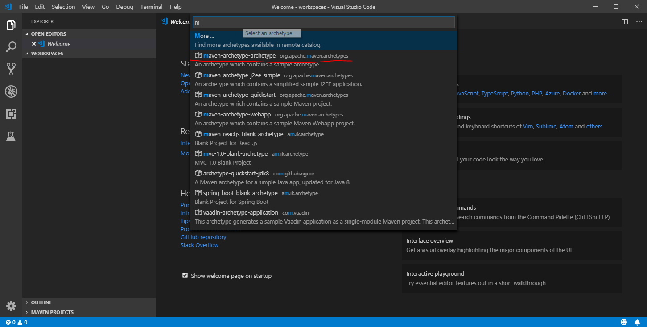
Task: Open the Debug view in activity bar
Action: click(11, 92)
